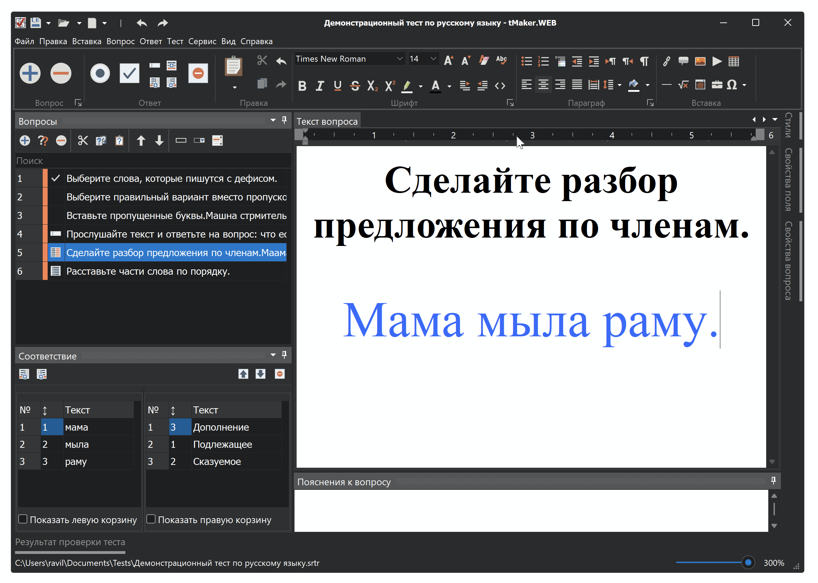The width and height of the screenshot is (818, 583).
Task: Toggle bold formatting
Action: click(x=302, y=86)
